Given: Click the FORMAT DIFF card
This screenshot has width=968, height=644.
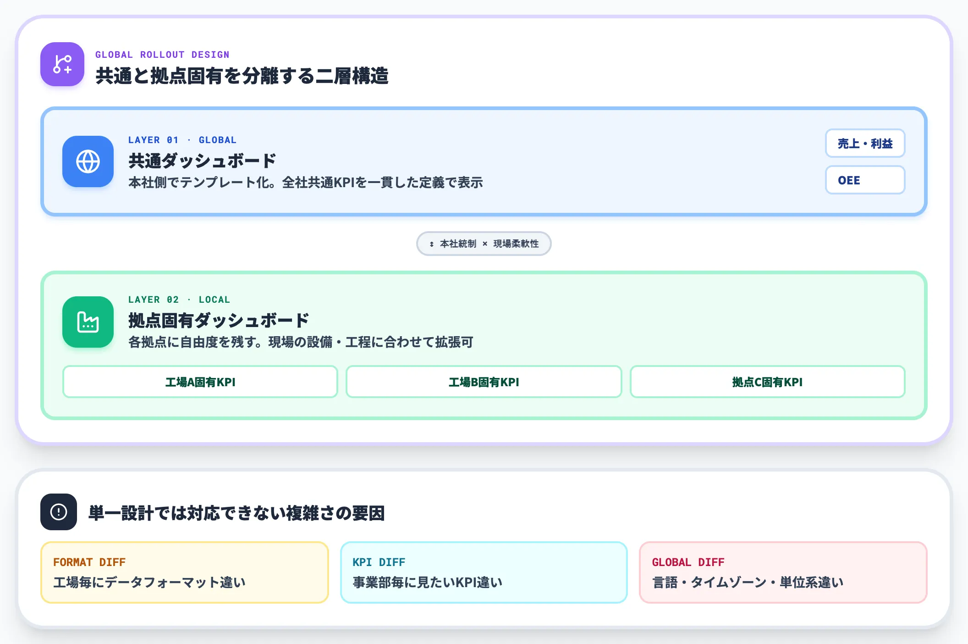Looking at the screenshot, I should (x=185, y=572).
